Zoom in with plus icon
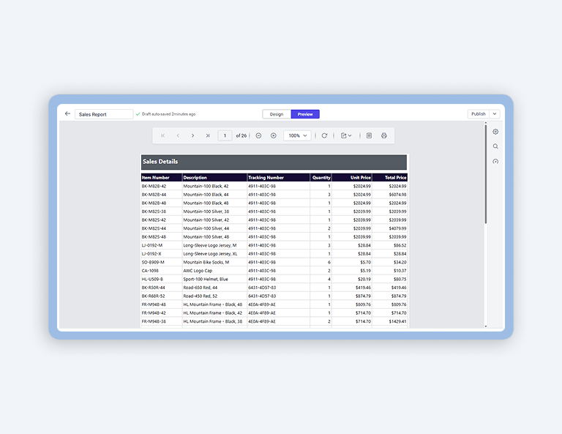 coord(274,135)
